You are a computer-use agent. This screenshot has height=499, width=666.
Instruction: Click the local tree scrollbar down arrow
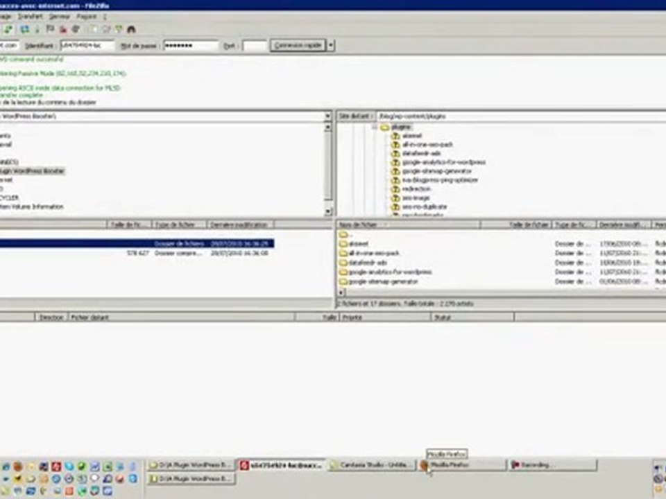[x=327, y=211]
